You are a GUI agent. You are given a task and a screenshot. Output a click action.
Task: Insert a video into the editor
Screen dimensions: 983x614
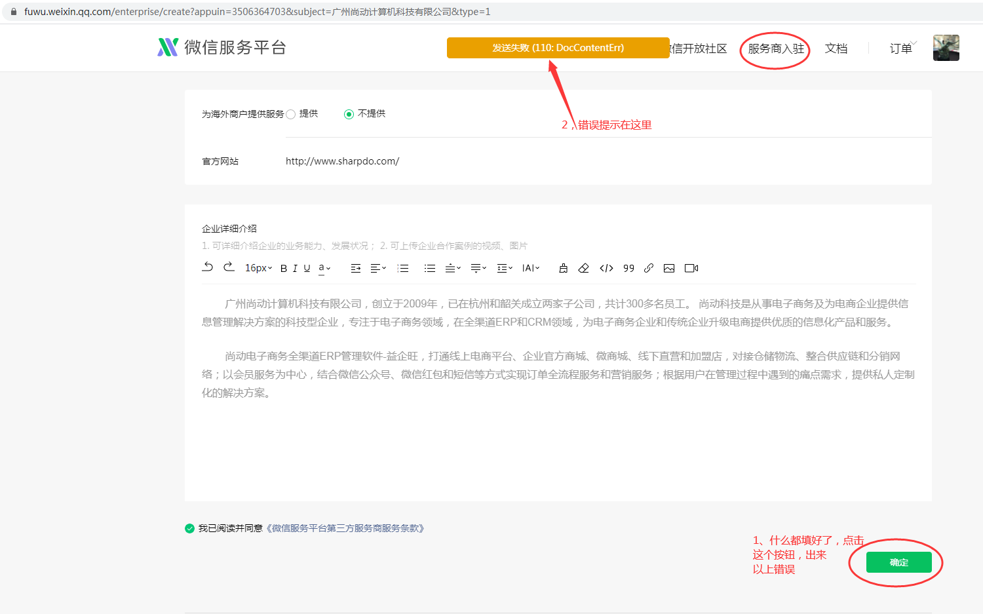(691, 268)
